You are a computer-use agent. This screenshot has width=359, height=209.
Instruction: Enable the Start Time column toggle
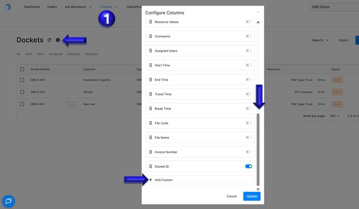click(249, 65)
